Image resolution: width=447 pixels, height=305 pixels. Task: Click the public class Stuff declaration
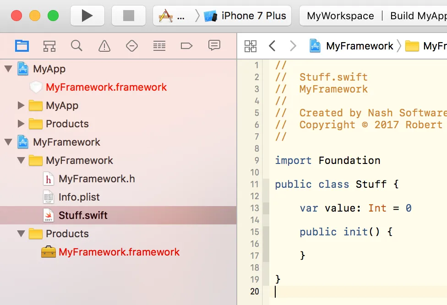pos(337,184)
